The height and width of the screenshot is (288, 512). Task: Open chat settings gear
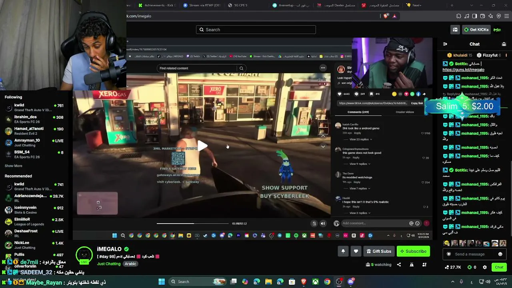pyautogui.click(x=485, y=267)
